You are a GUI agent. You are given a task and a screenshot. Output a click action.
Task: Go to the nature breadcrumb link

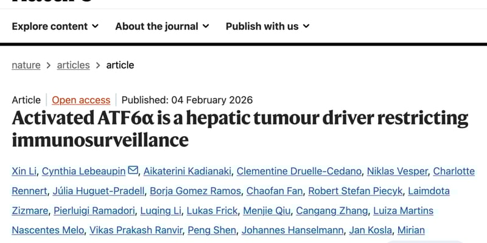tap(26, 65)
